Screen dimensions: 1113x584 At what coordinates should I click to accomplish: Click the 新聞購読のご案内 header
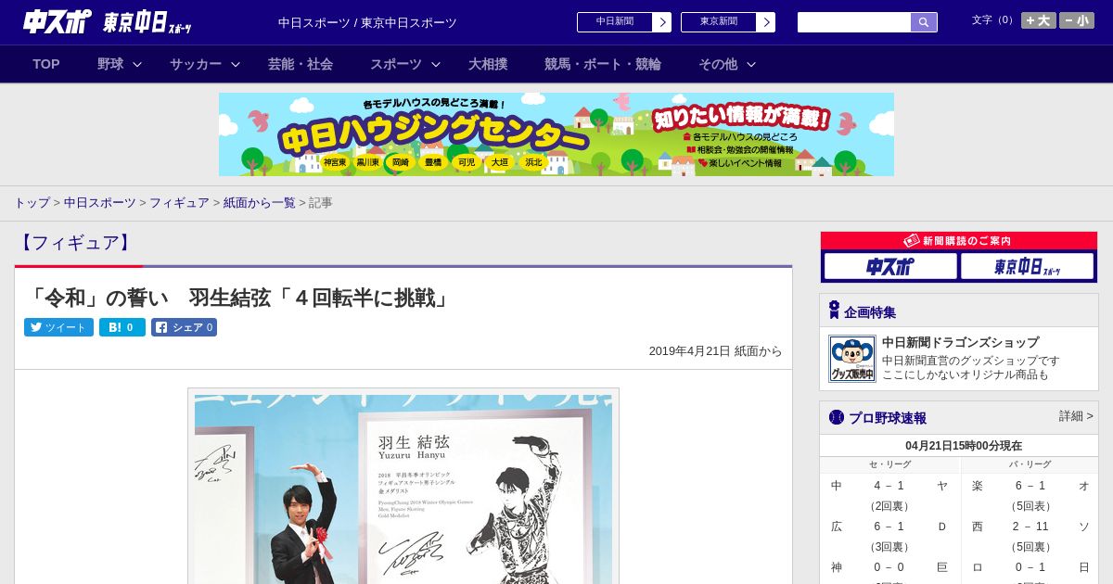tap(959, 240)
